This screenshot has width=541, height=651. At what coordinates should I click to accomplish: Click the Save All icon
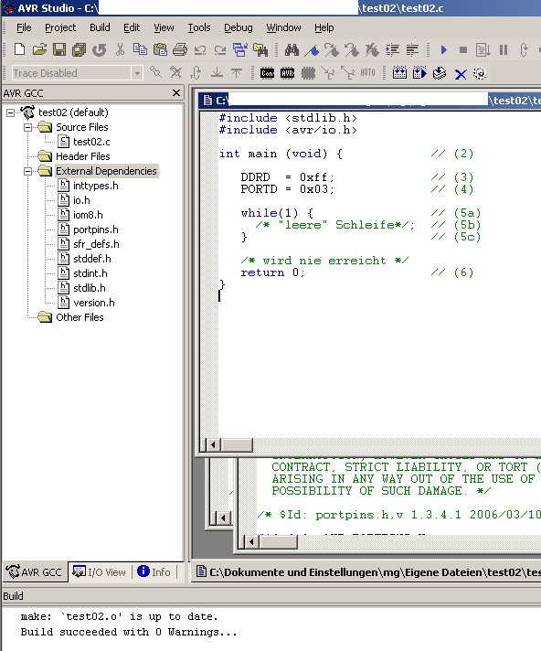pyautogui.click(x=79, y=49)
